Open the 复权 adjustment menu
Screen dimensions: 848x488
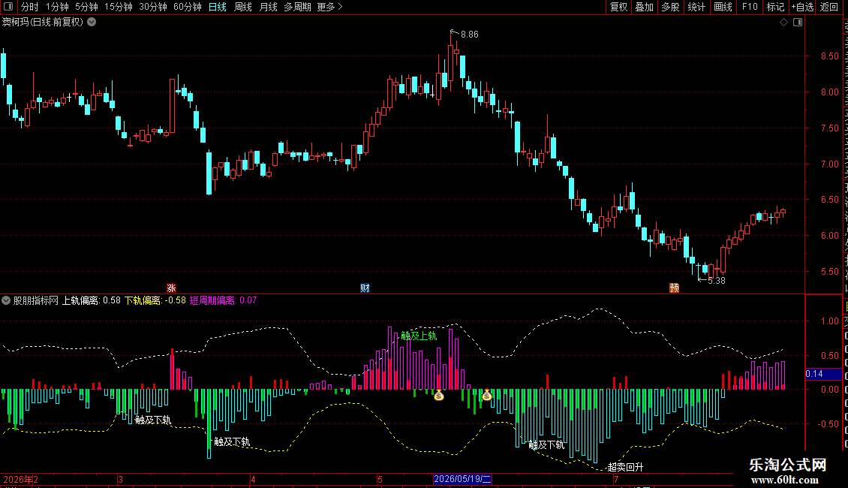(x=618, y=7)
